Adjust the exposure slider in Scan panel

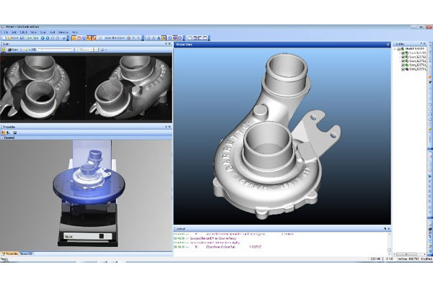click(56, 50)
